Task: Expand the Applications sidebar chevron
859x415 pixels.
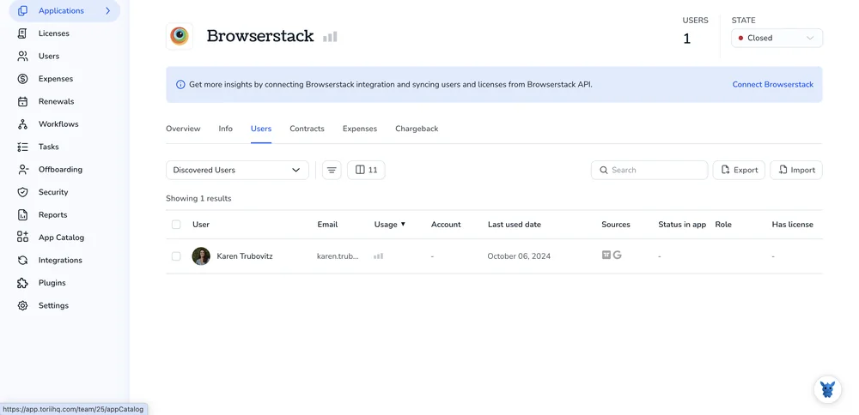Action: coord(108,11)
